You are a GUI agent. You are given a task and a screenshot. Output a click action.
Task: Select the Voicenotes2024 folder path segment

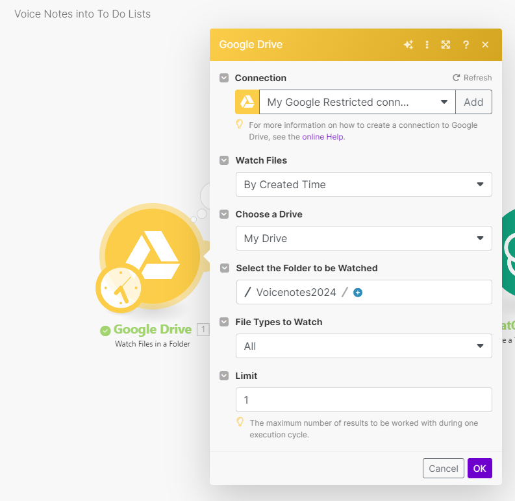(296, 292)
